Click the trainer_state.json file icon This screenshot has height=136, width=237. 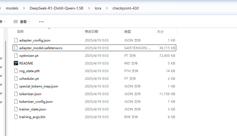[16, 109]
